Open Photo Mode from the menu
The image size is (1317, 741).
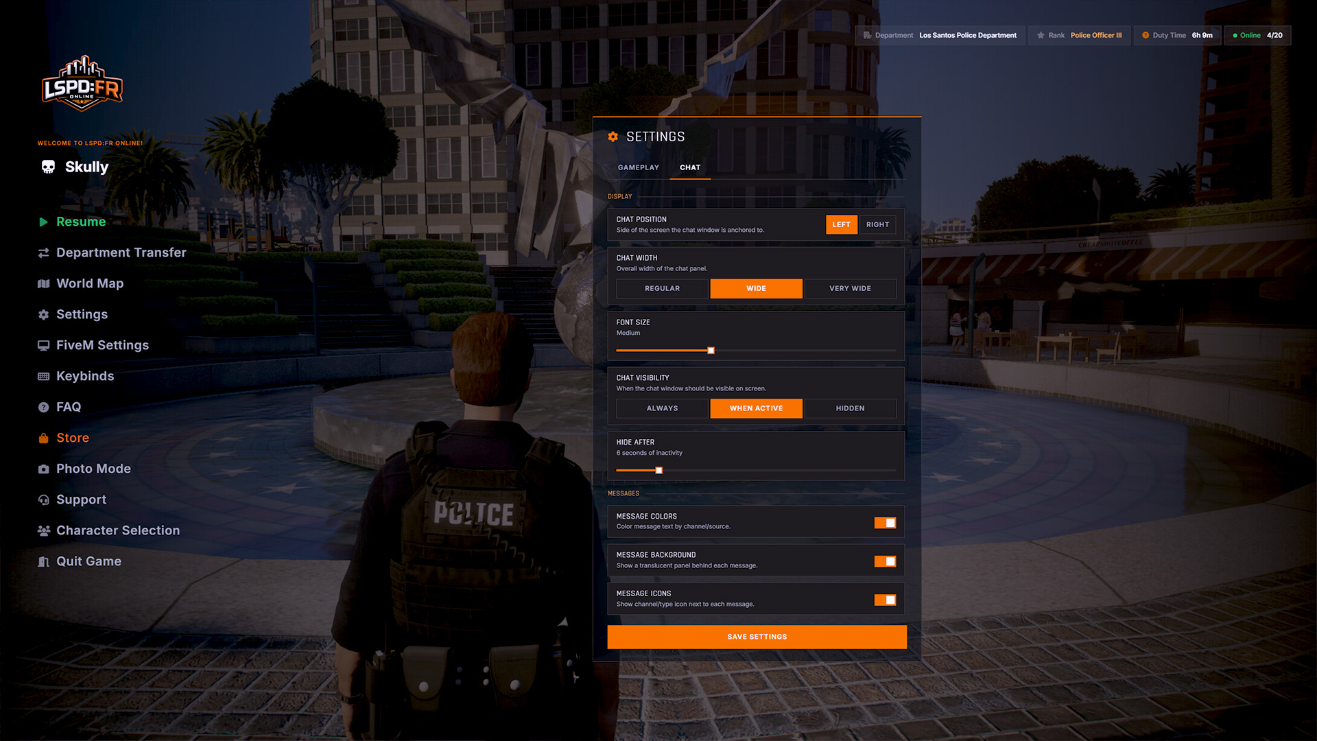[93, 469]
